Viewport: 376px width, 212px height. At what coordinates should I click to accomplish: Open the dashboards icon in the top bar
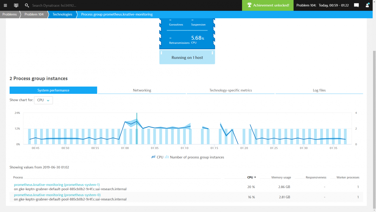click(16, 5)
